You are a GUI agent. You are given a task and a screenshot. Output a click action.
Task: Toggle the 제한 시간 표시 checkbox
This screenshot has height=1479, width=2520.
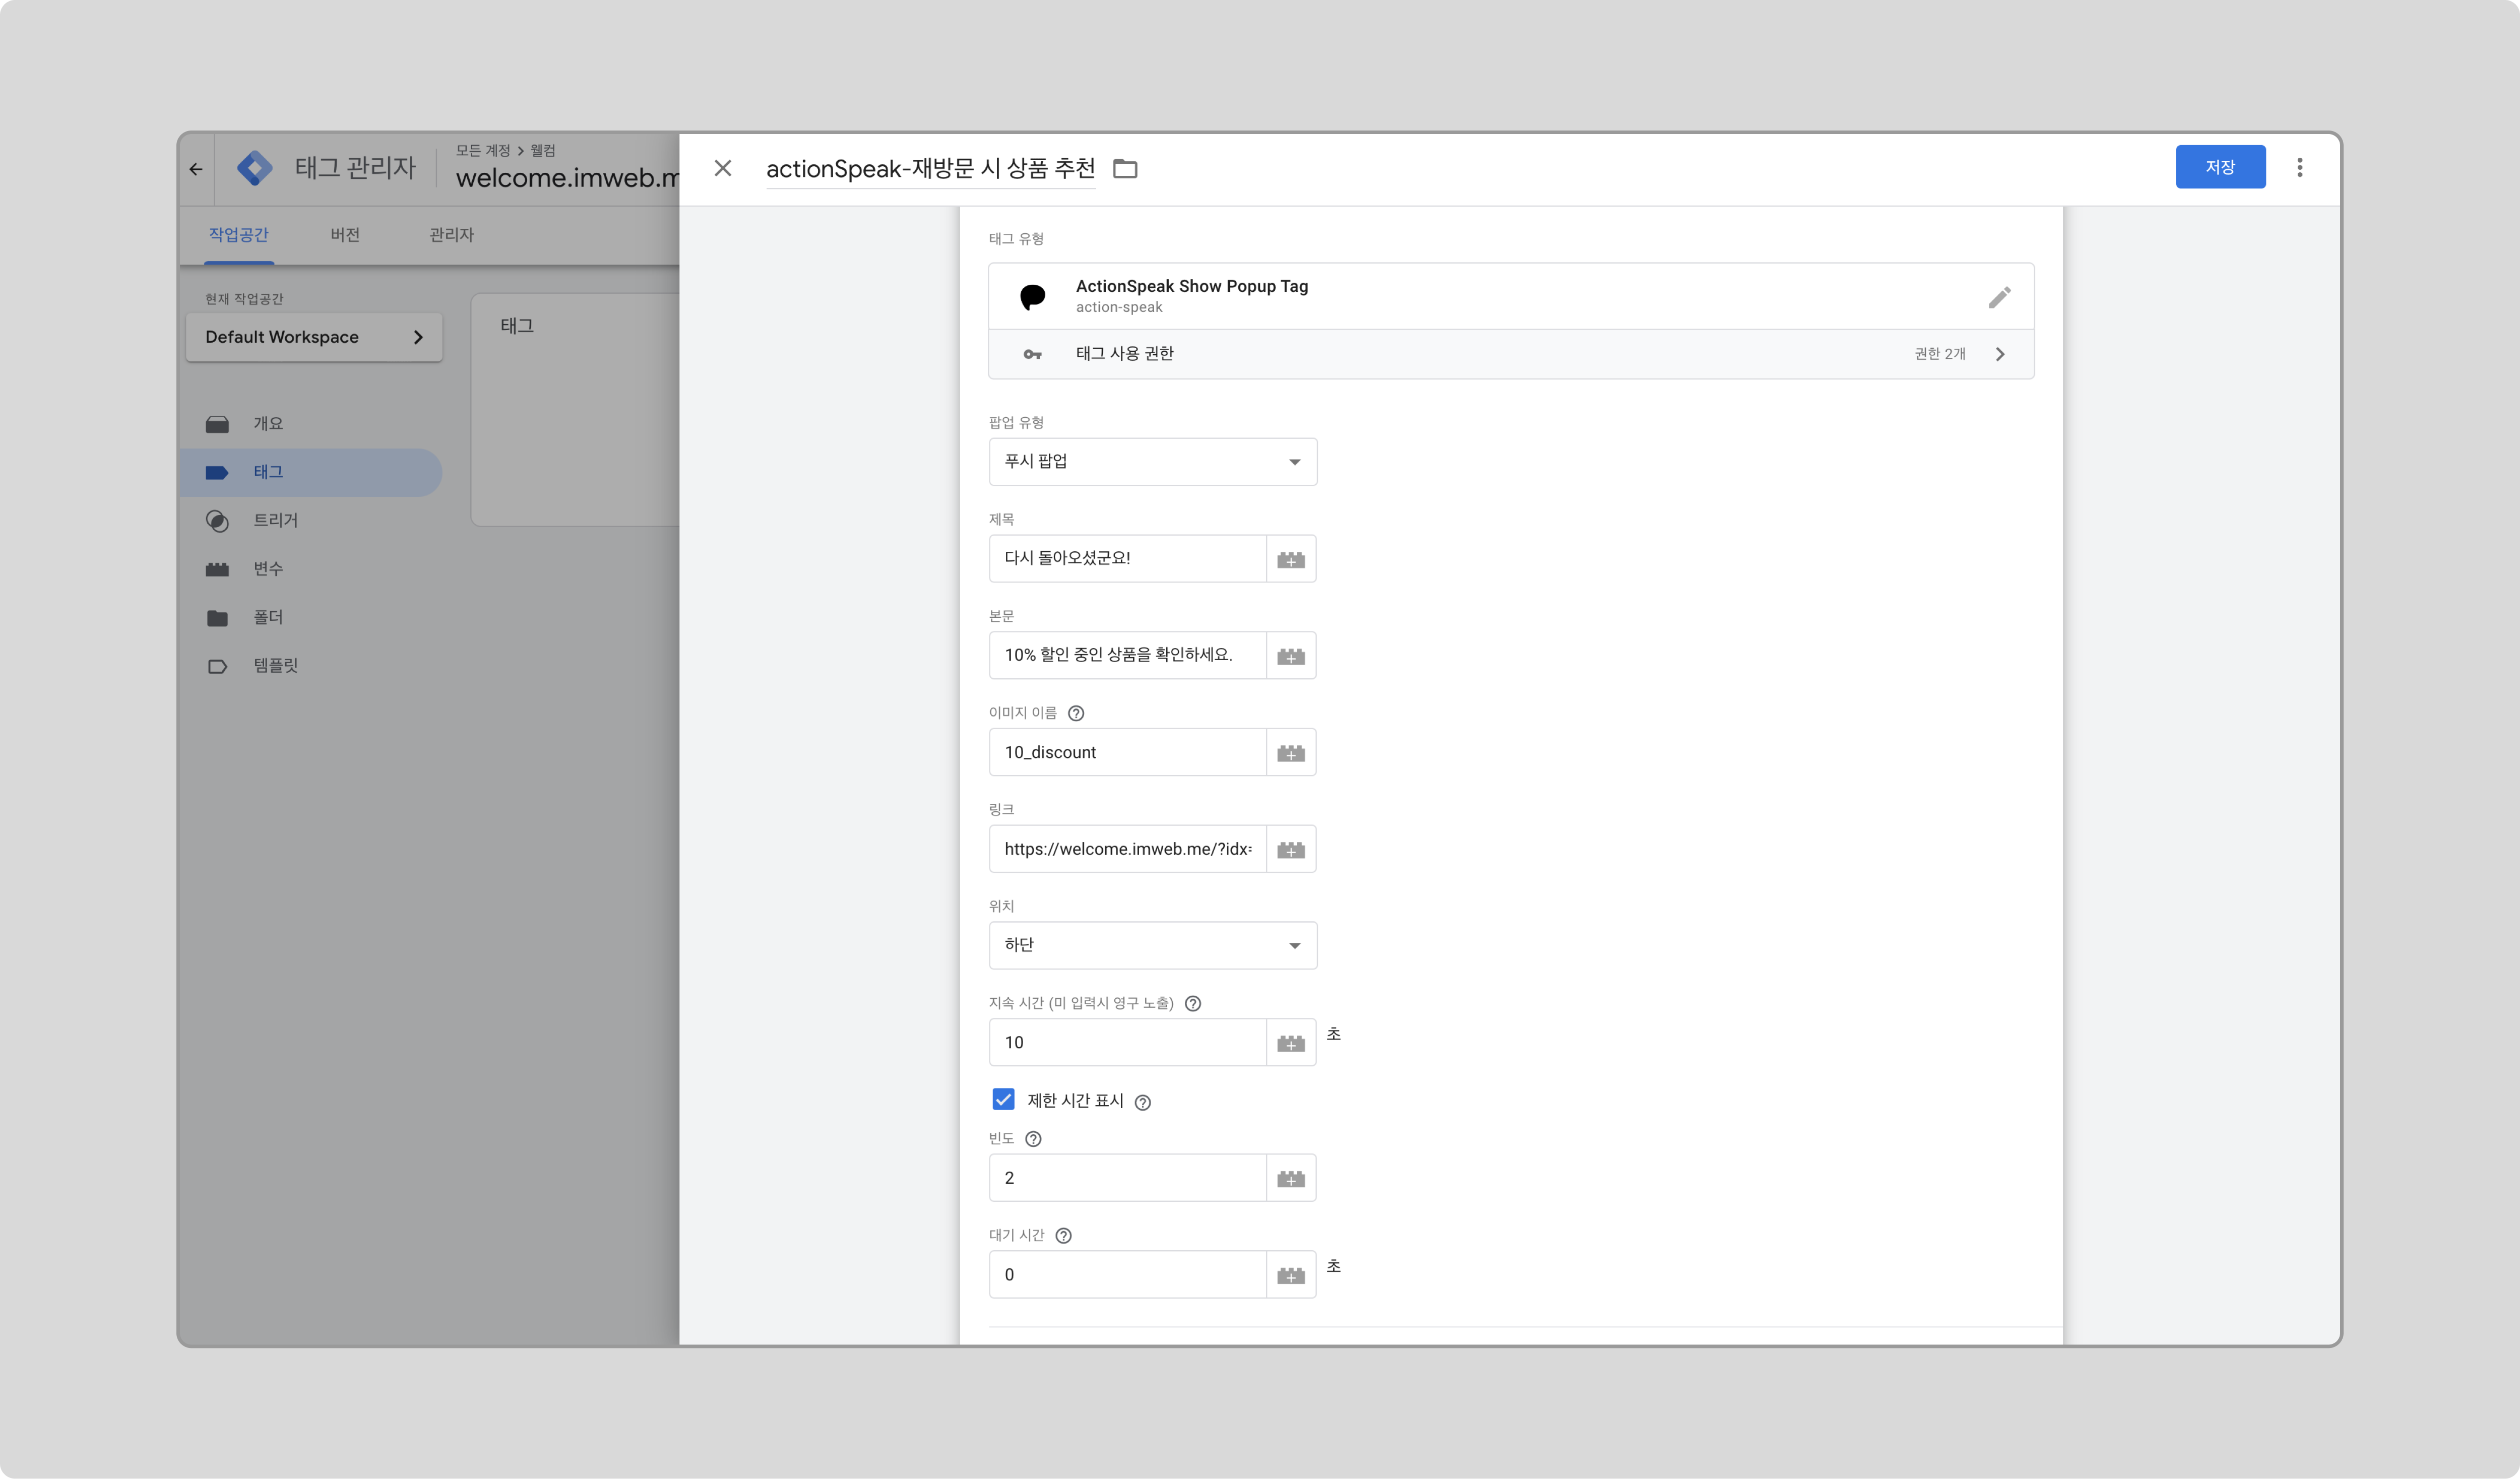[x=1003, y=1099]
